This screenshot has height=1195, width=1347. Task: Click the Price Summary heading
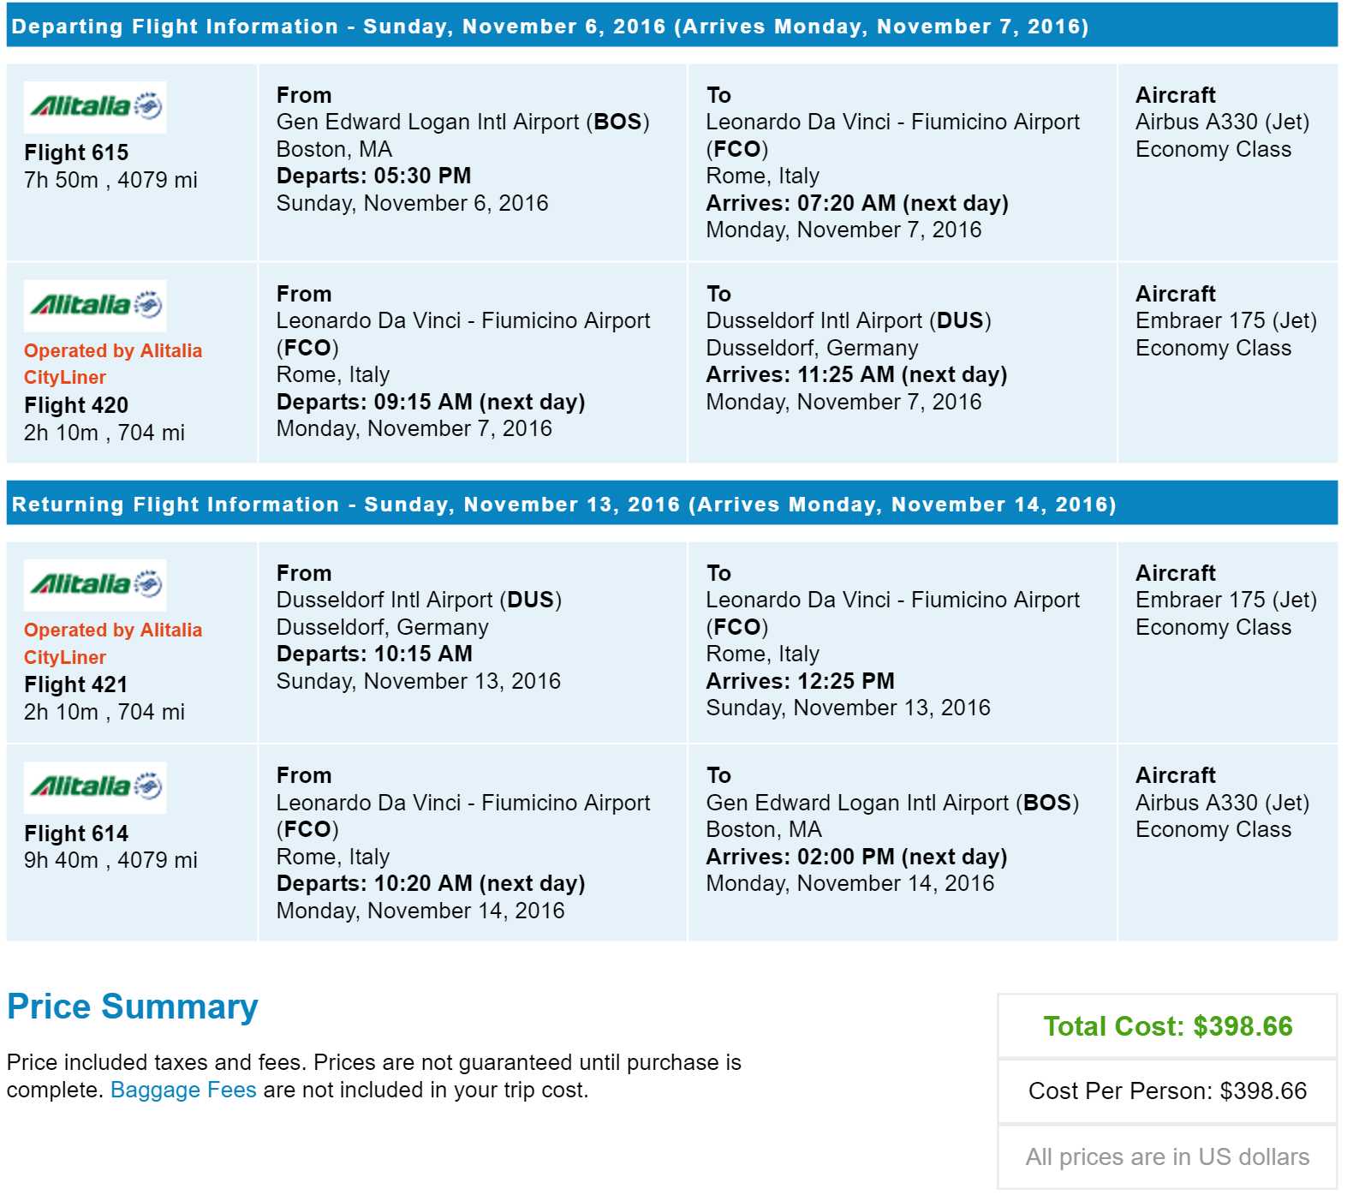click(133, 1007)
